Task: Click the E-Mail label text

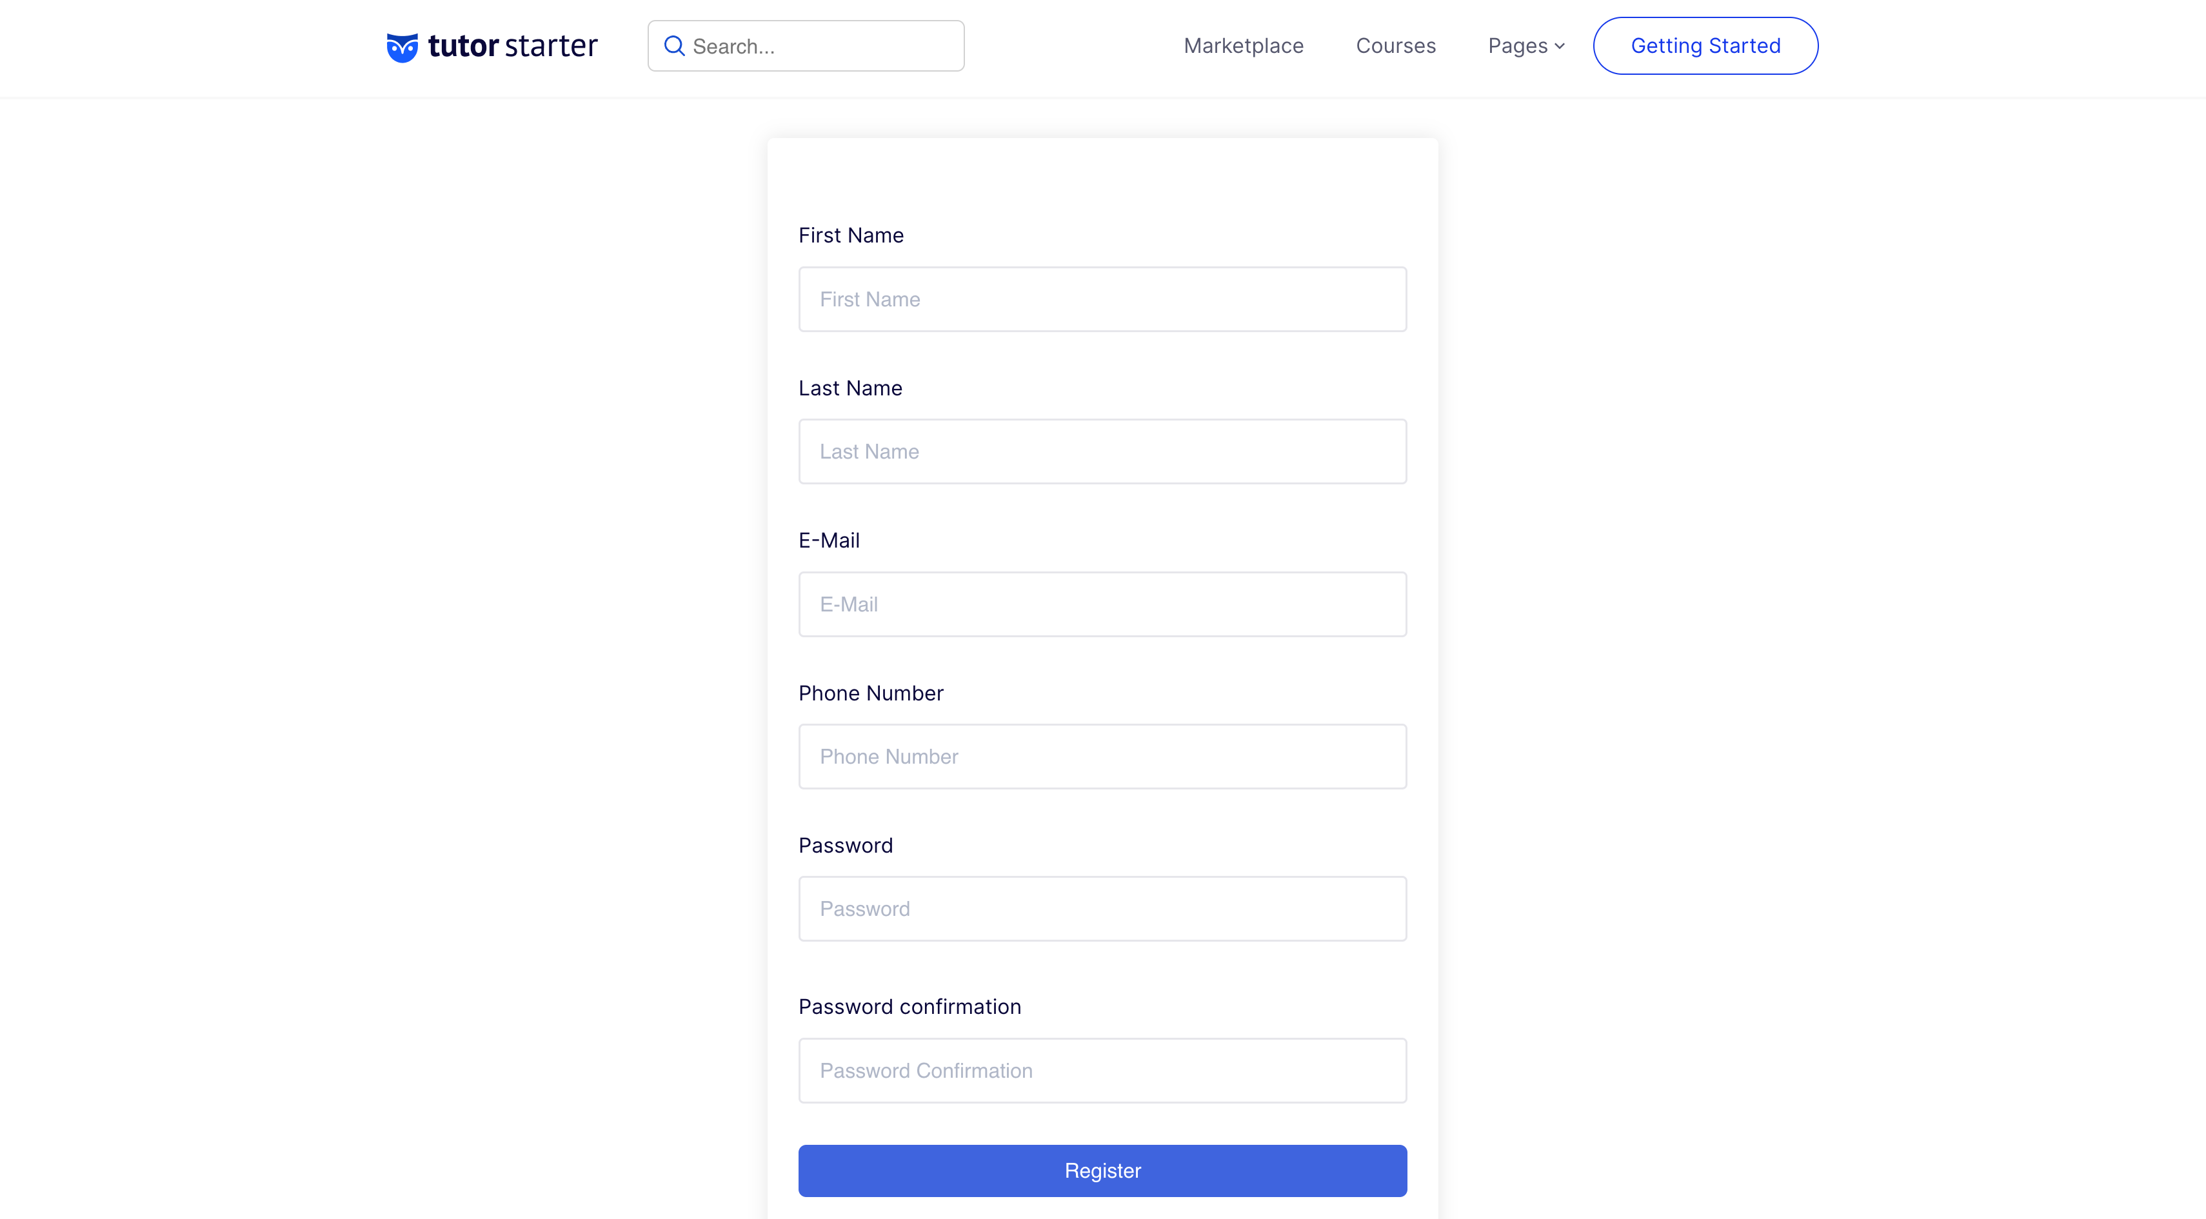Action: [x=828, y=540]
